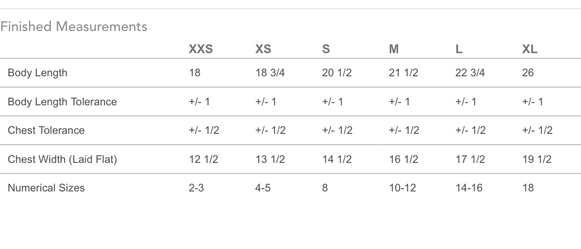Viewport: 581px width, 249px height.
Task: Click the Body Length row label
Action: pos(37,73)
